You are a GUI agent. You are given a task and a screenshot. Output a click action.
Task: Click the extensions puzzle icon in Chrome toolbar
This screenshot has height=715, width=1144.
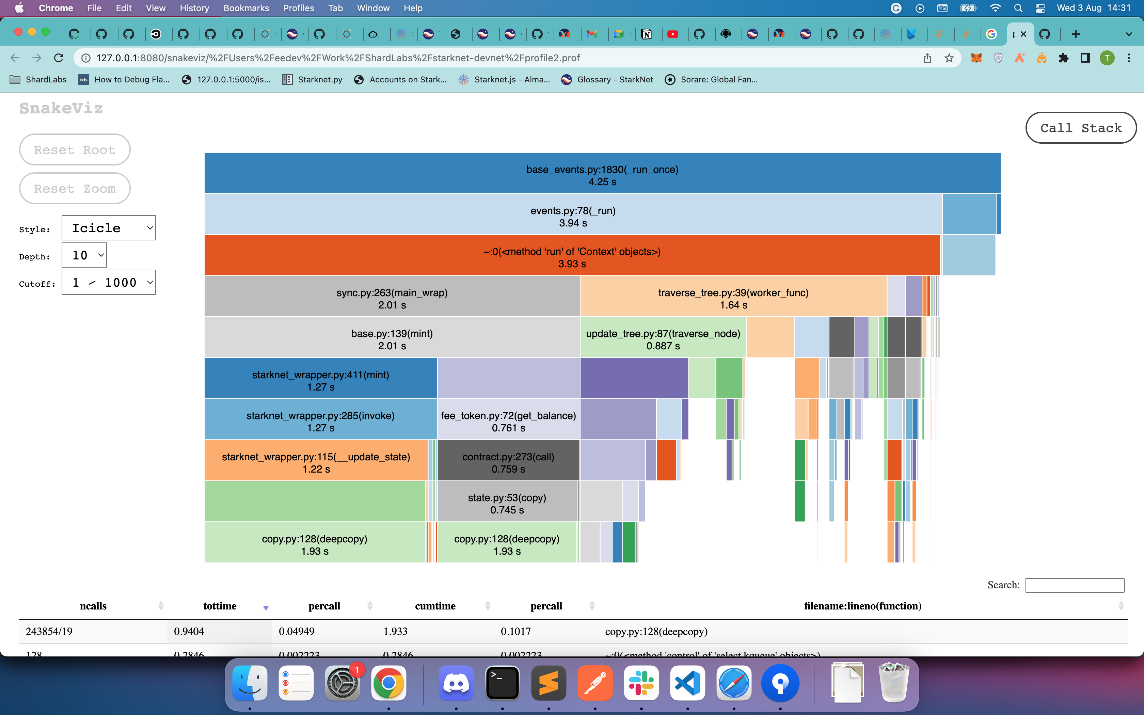coord(1064,58)
